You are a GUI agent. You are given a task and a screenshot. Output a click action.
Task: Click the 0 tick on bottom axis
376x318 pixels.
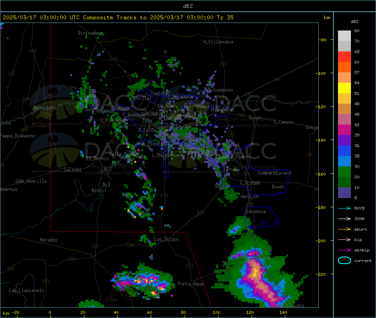point(50,313)
